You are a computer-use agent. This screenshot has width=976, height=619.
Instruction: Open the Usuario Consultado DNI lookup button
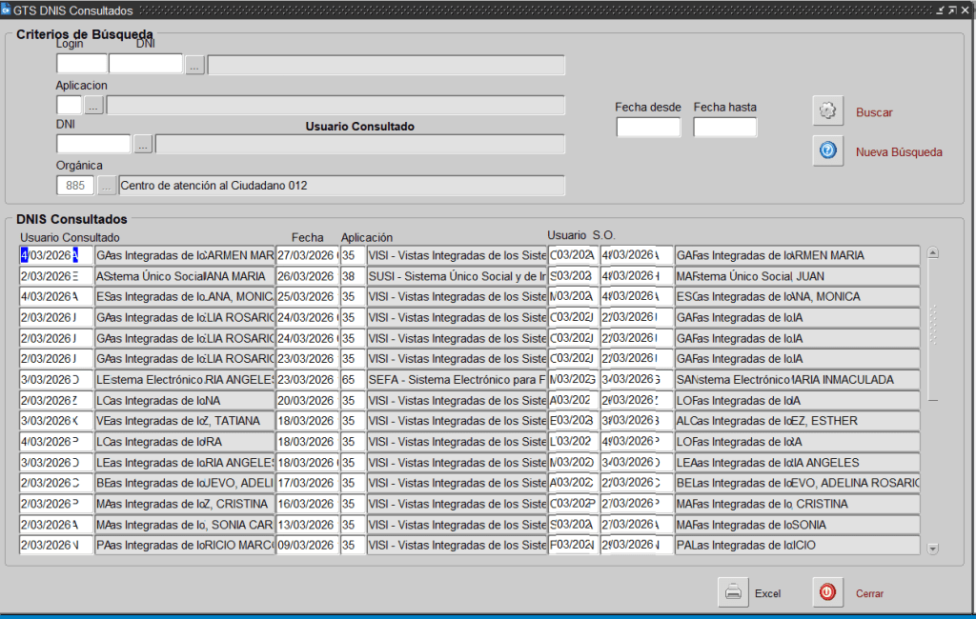[143, 144]
